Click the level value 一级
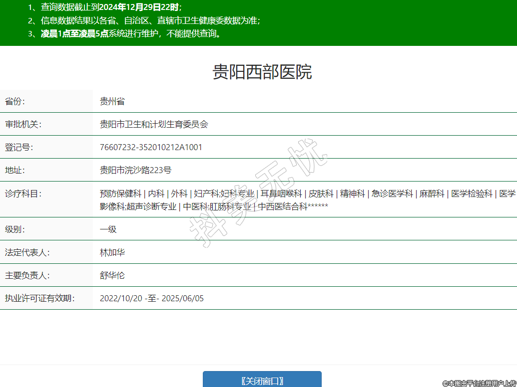 [108, 230]
